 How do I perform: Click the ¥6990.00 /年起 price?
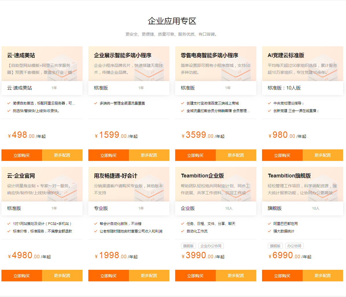pos(290,255)
